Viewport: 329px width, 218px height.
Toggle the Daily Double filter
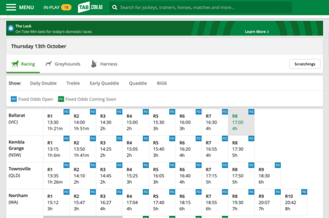43,83
